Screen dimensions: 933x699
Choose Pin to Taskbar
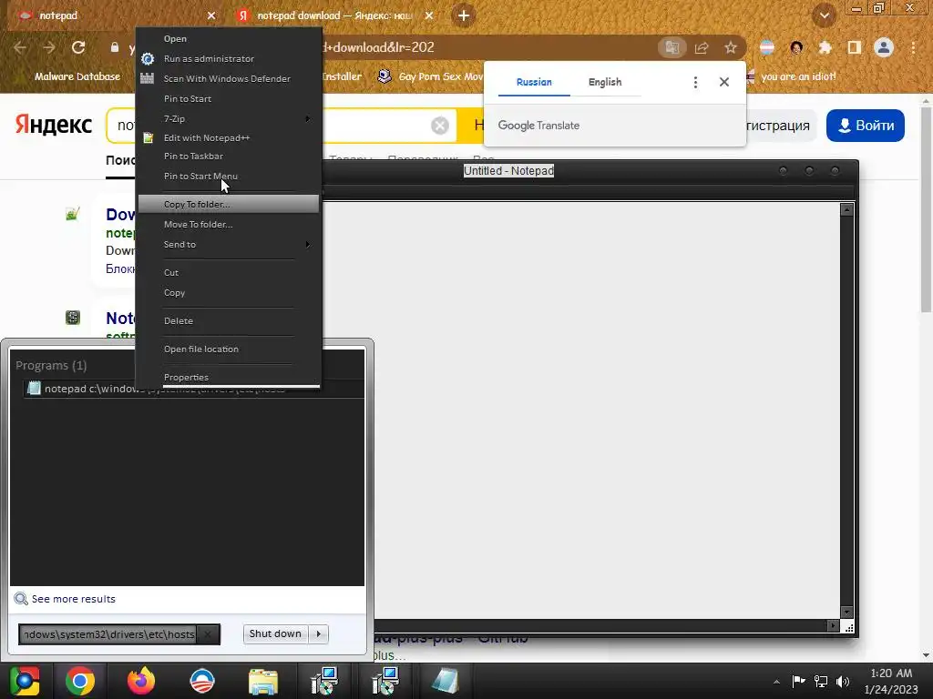point(229,157)
